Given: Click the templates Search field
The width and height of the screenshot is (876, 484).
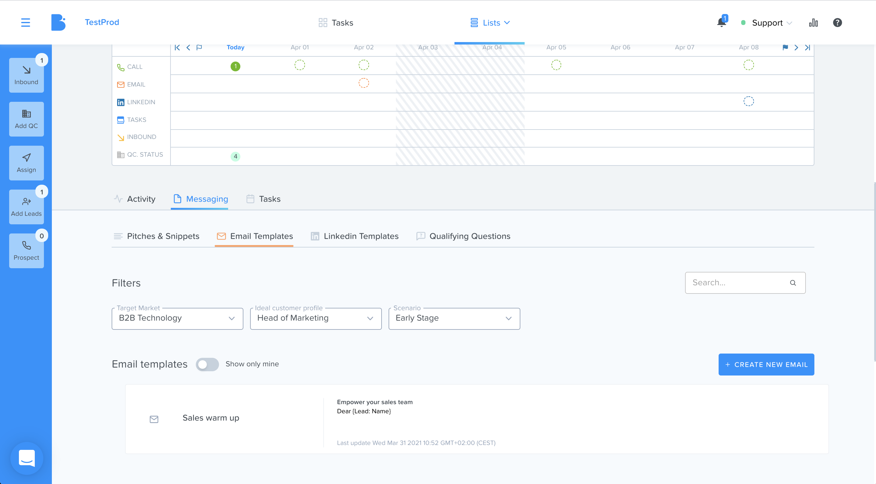Looking at the screenshot, I should [745, 283].
